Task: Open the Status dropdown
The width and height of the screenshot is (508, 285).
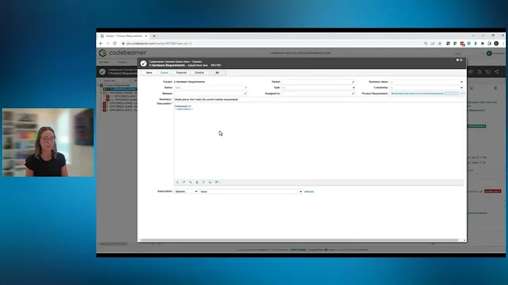Action: 210,87
